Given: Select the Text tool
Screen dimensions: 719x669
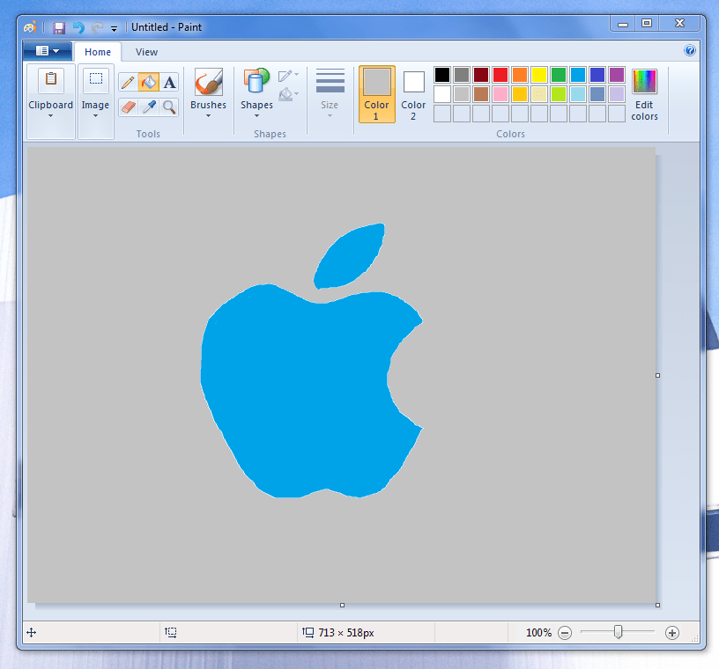Looking at the screenshot, I should tap(169, 83).
